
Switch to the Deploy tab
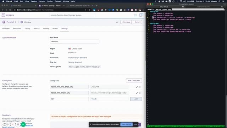tap(27, 28)
